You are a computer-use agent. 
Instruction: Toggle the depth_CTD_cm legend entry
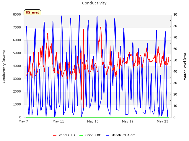pos(121,135)
